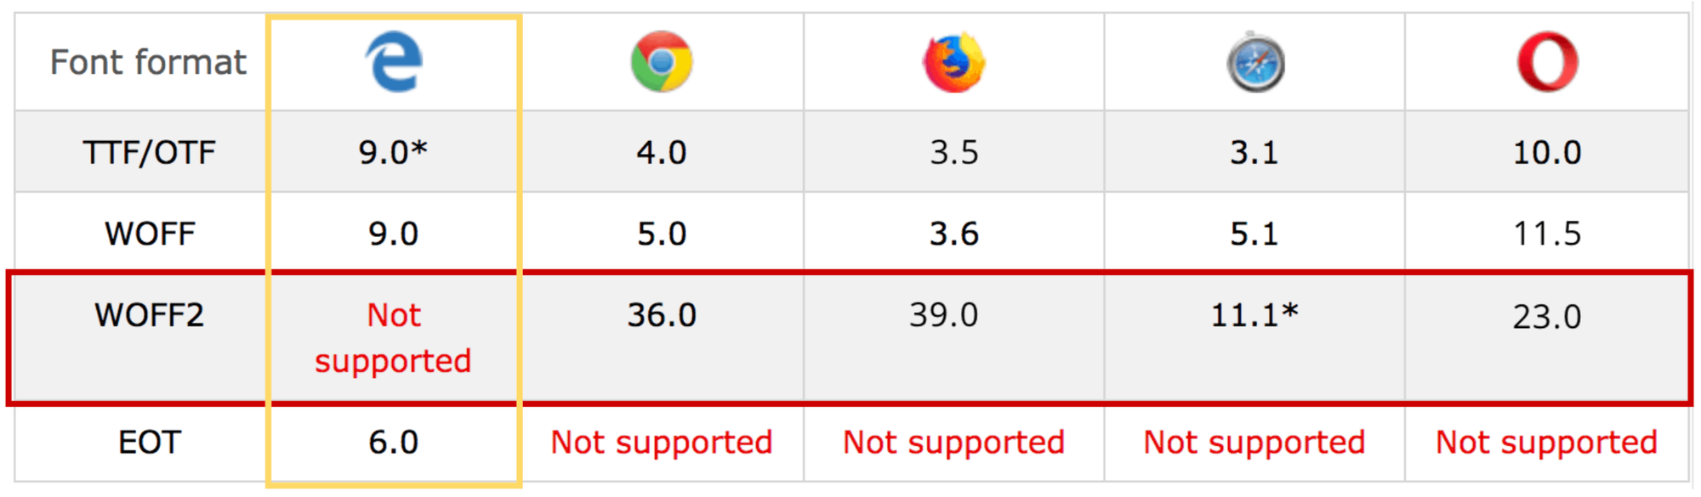
Task: Click the Firefox browser icon
Action: (954, 62)
